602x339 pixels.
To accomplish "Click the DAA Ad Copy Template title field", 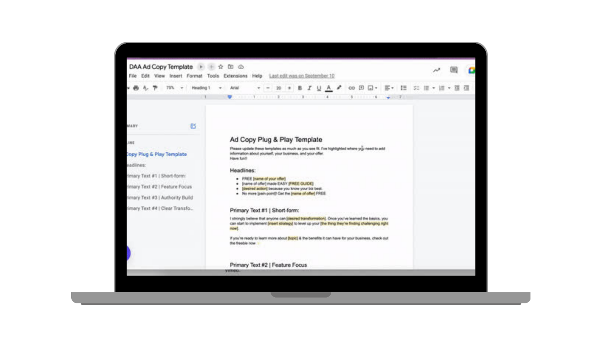I will coord(161,67).
